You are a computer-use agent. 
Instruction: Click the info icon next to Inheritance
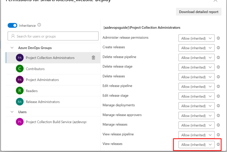[x=39, y=25]
